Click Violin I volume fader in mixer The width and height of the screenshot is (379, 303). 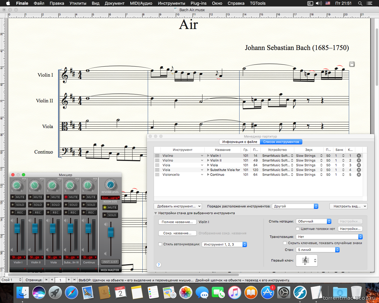tap(17, 228)
